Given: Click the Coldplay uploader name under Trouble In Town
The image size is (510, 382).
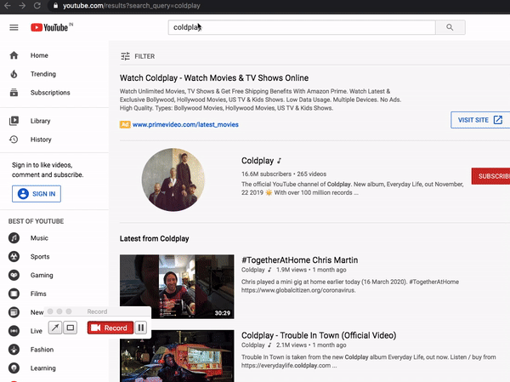Looking at the screenshot, I should click(253, 345).
